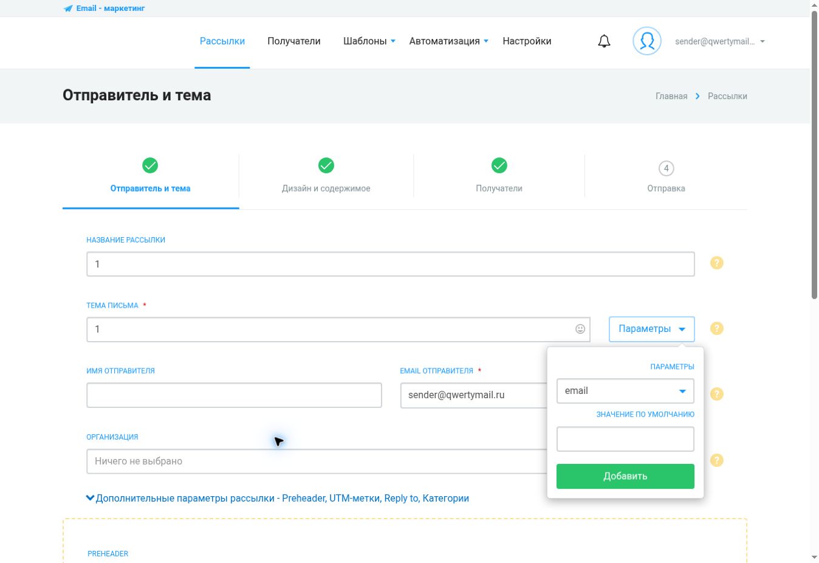Click the user avatar icon

pyautogui.click(x=647, y=41)
